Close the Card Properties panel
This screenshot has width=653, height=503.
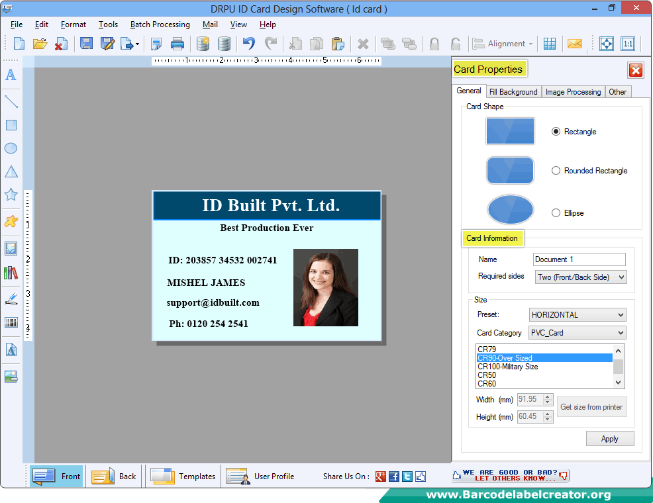pos(636,70)
